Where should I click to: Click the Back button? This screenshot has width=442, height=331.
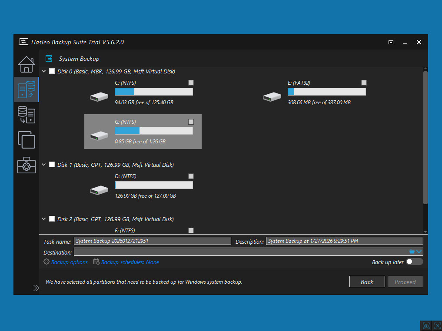[x=367, y=282]
